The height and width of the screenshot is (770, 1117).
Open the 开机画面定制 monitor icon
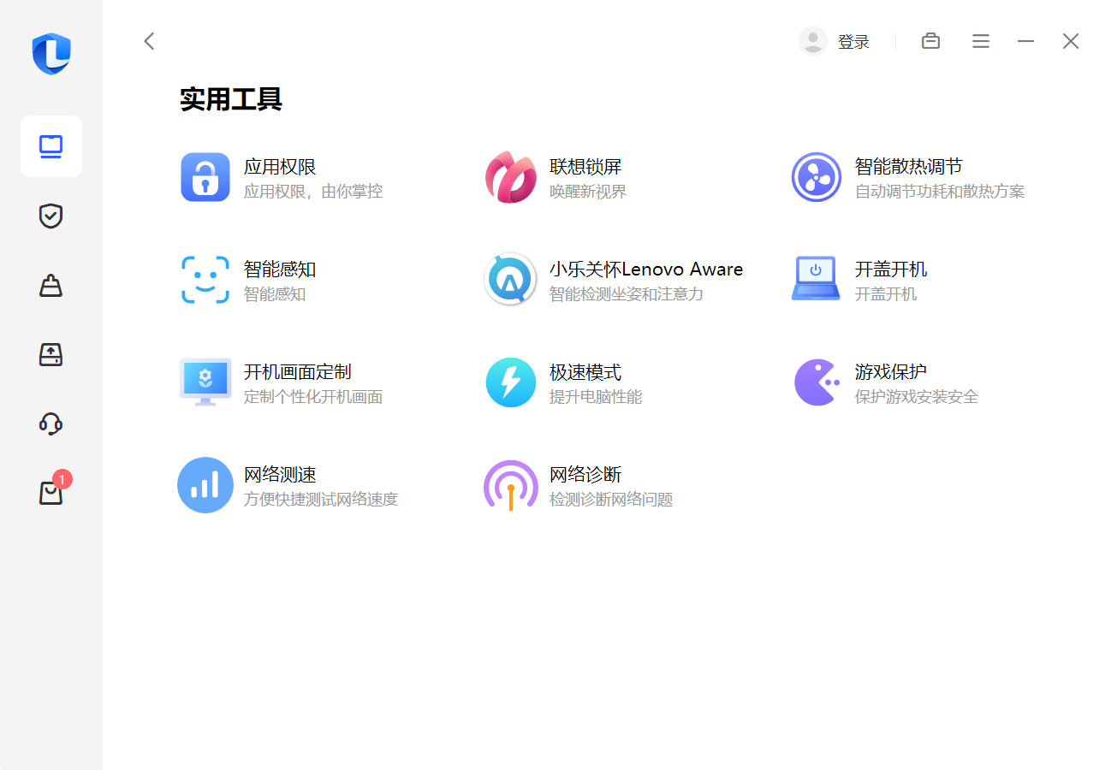(205, 382)
